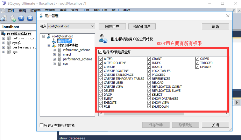
Task: Click the 保存改动 button
Action: click(156, 125)
